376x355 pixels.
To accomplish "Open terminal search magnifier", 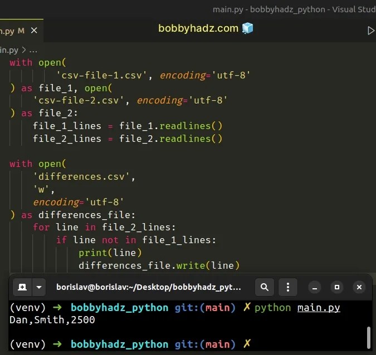I will (x=264, y=287).
